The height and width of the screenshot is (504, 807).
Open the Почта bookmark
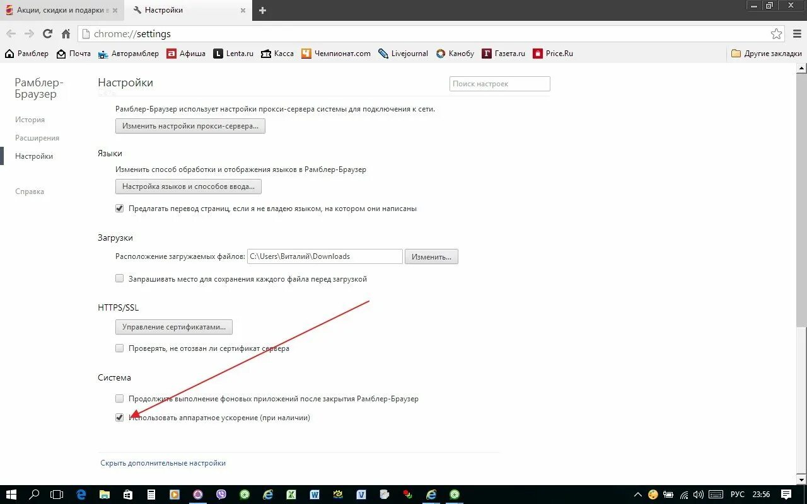[x=74, y=54]
